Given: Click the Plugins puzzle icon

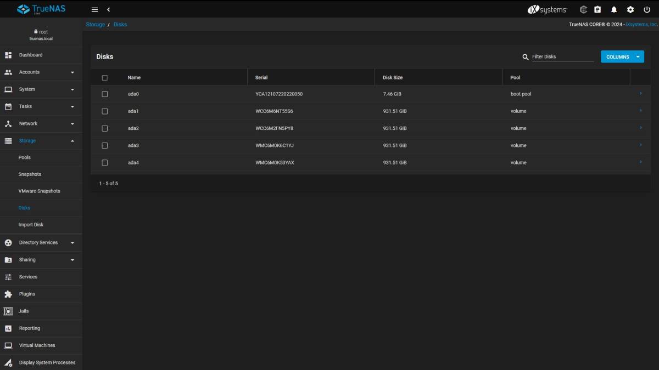Looking at the screenshot, I should 8,294.
